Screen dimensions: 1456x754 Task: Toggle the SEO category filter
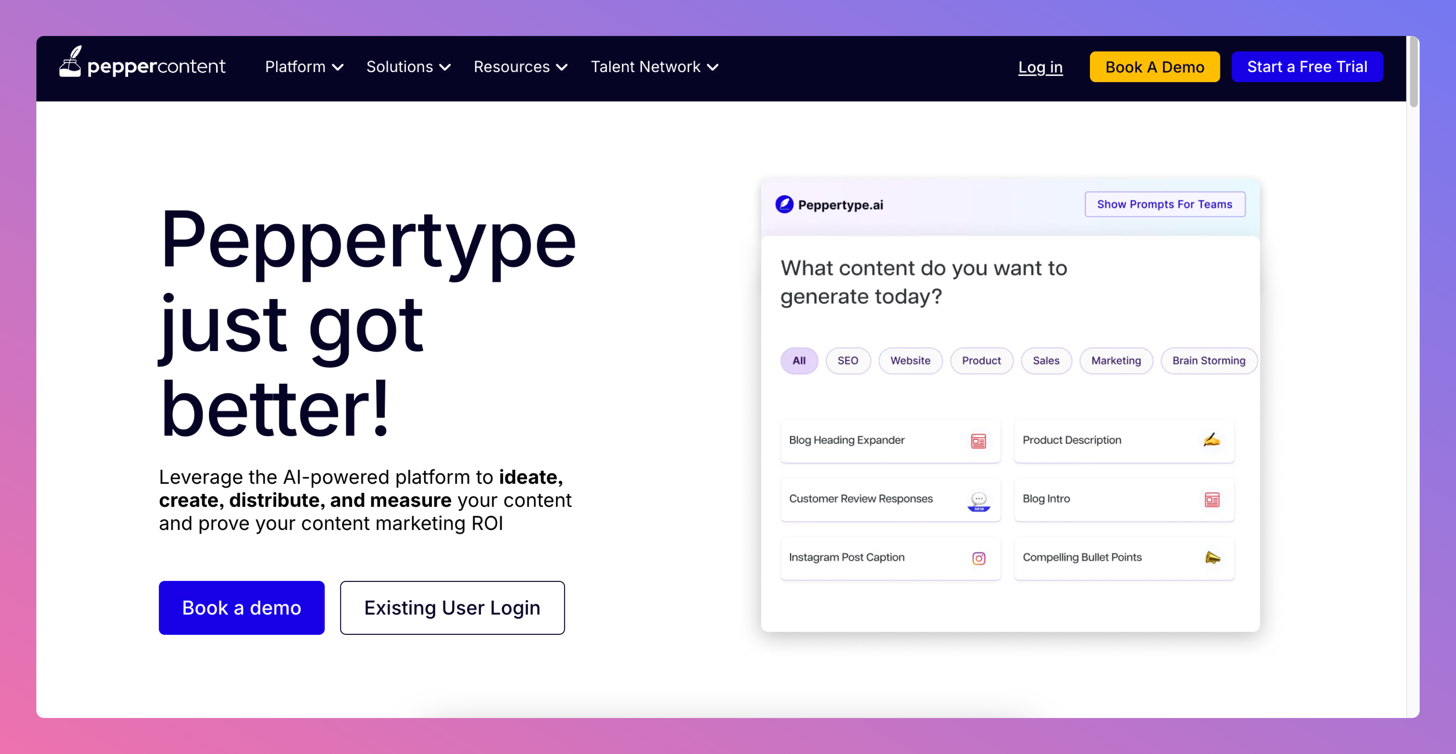pyautogui.click(x=847, y=360)
